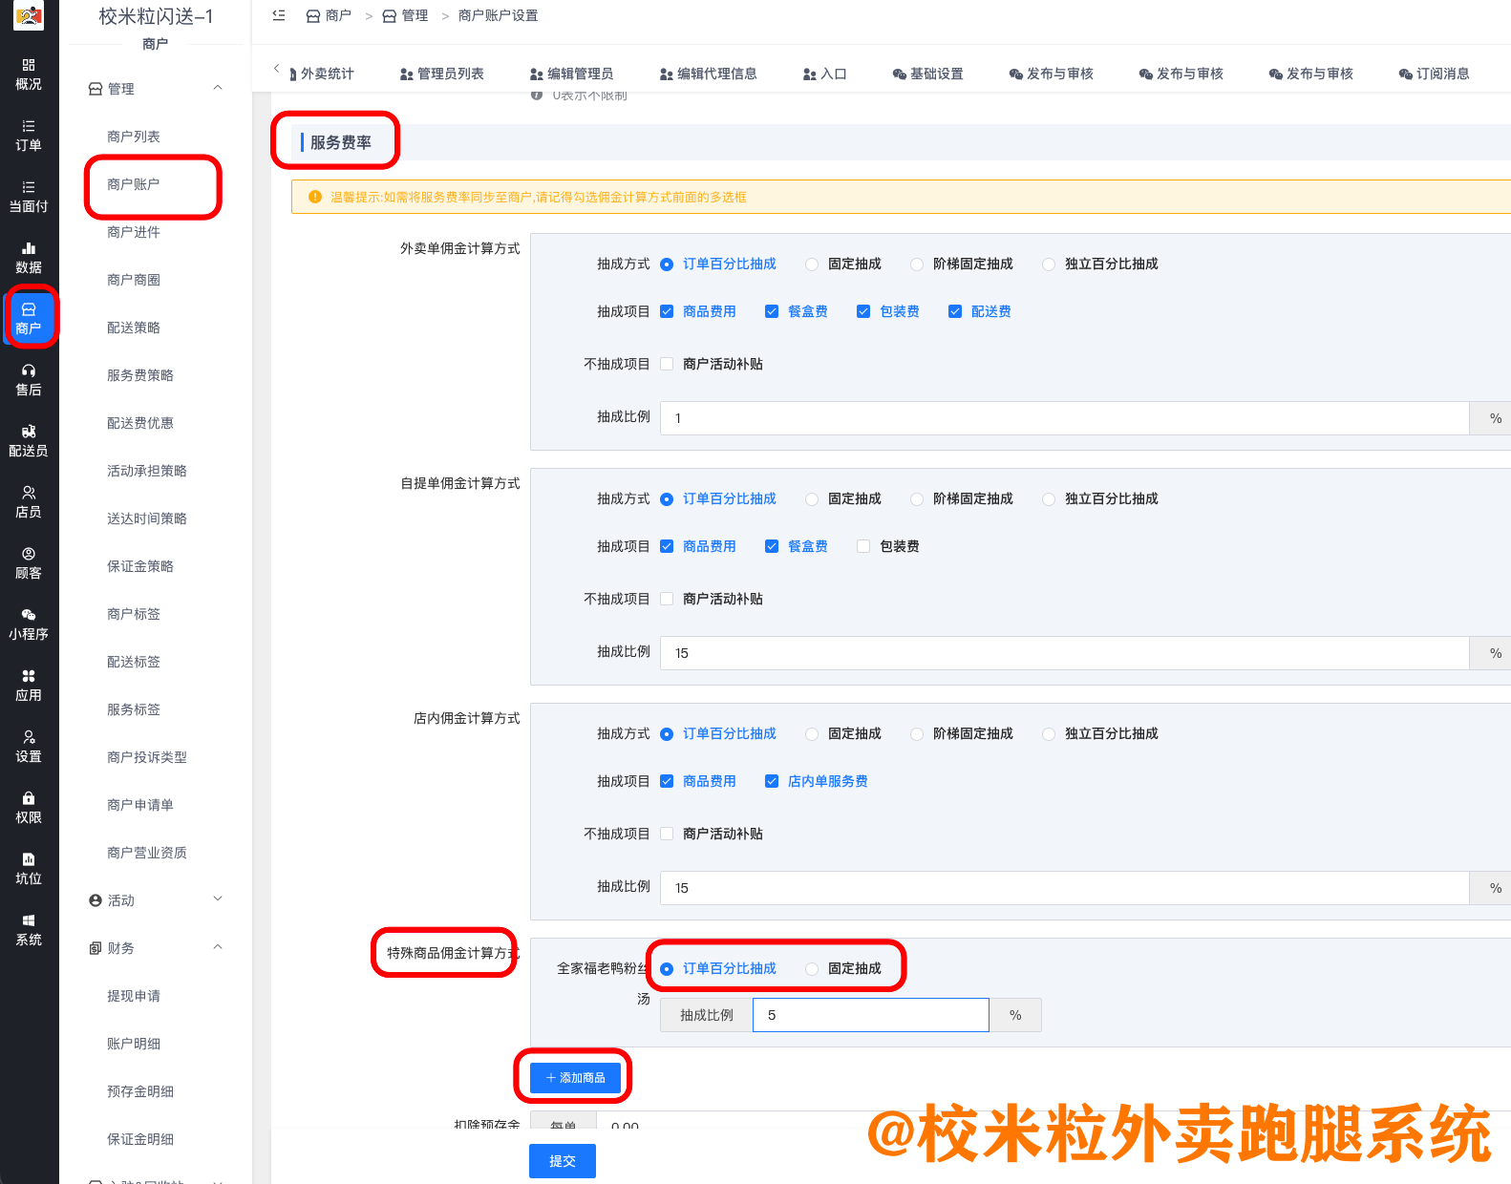Open the 概况 overview sidebar icon
Image resolution: width=1511 pixels, height=1184 pixels.
point(29,74)
